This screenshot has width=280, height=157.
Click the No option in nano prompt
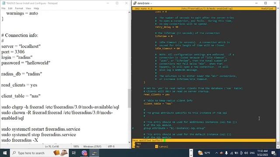[138, 147]
